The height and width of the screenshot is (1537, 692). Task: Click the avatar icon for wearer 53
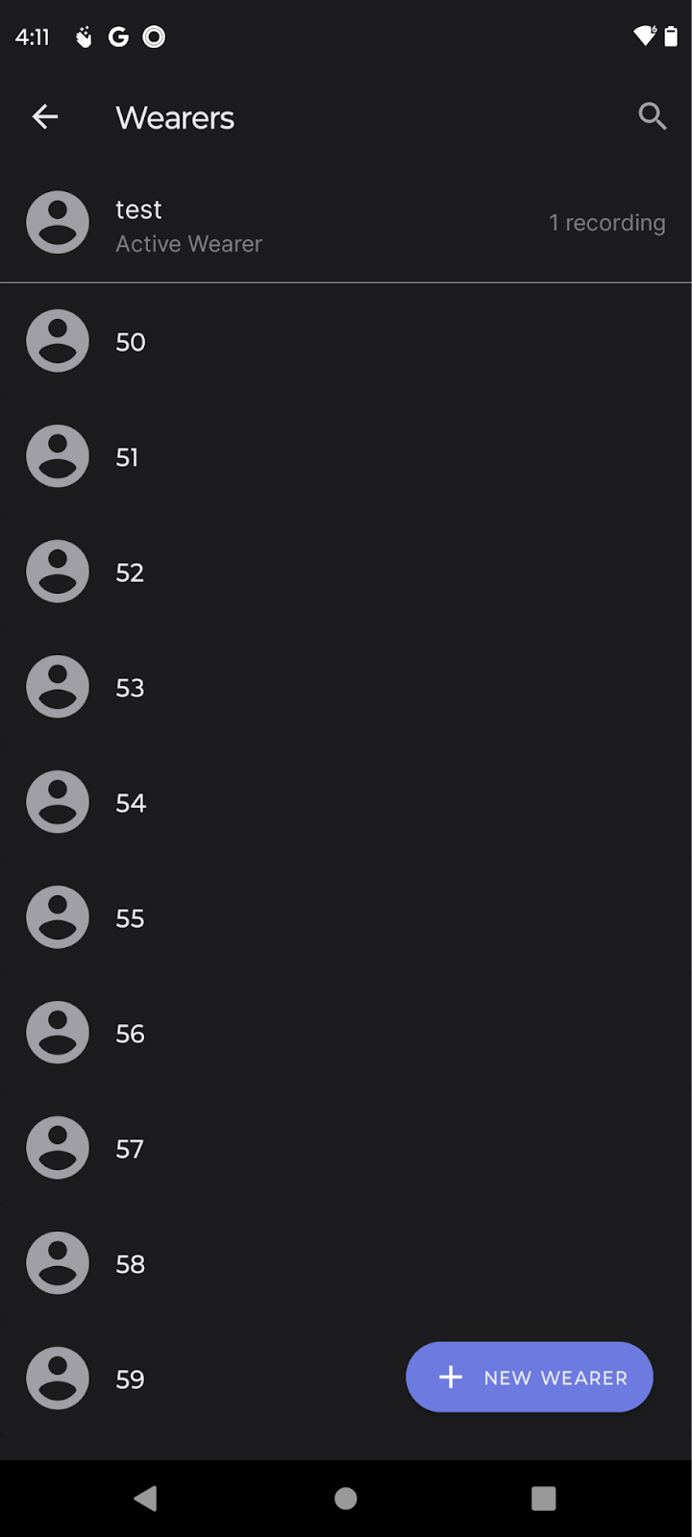coord(58,687)
